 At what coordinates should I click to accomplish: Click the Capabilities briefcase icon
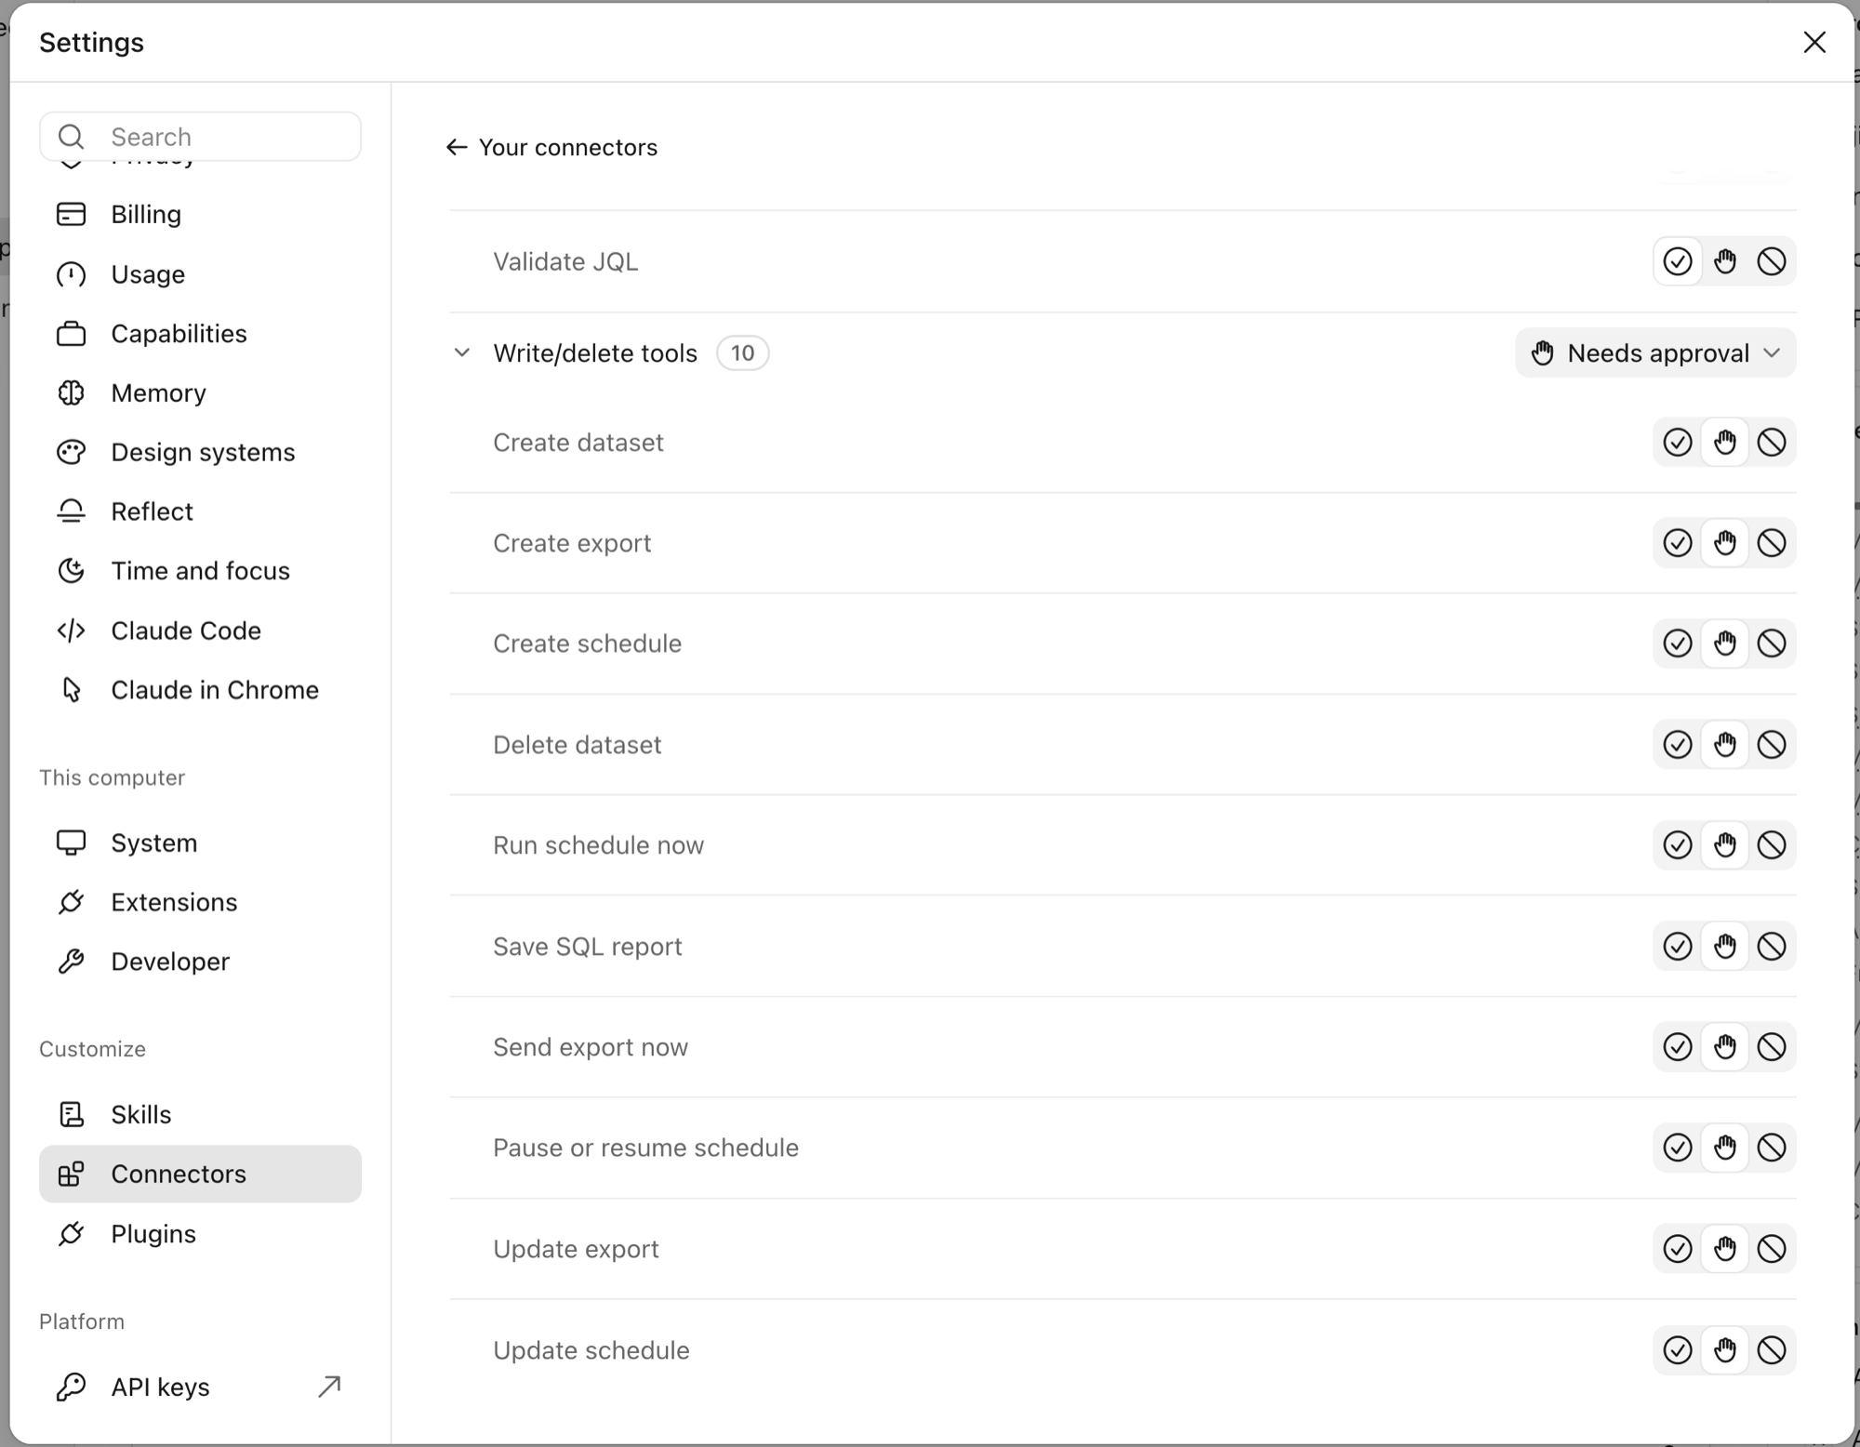pyautogui.click(x=71, y=334)
